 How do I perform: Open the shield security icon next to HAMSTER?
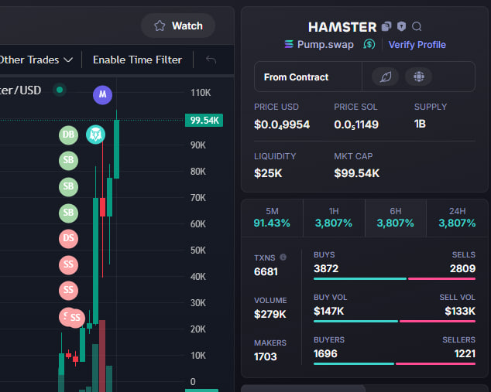click(x=401, y=26)
